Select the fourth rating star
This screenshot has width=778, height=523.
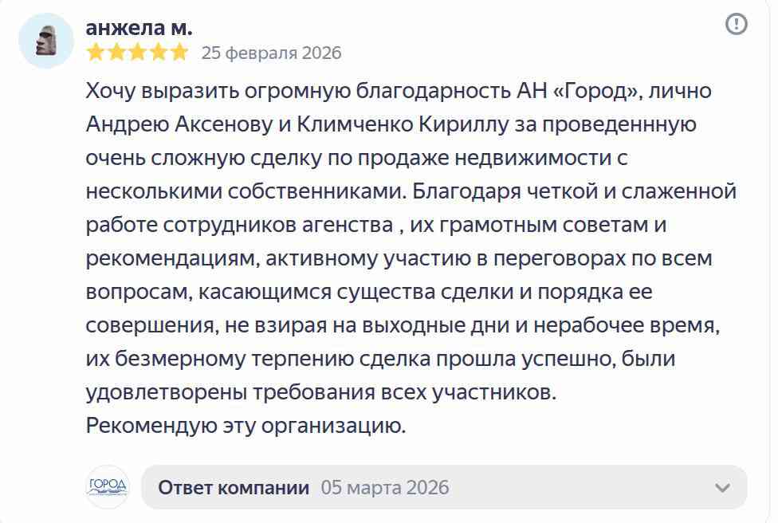pyautogui.click(x=159, y=53)
